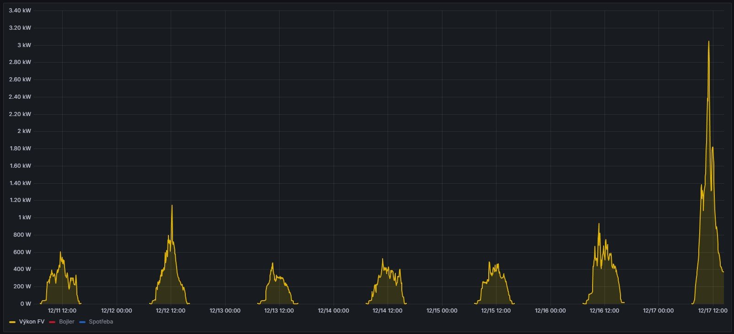Click the "12/13 00:00" time axis label
This screenshot has width=734, height=334.
225,311
